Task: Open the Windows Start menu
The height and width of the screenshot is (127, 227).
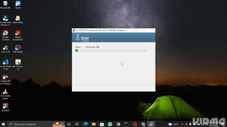Action: (3, 124)
